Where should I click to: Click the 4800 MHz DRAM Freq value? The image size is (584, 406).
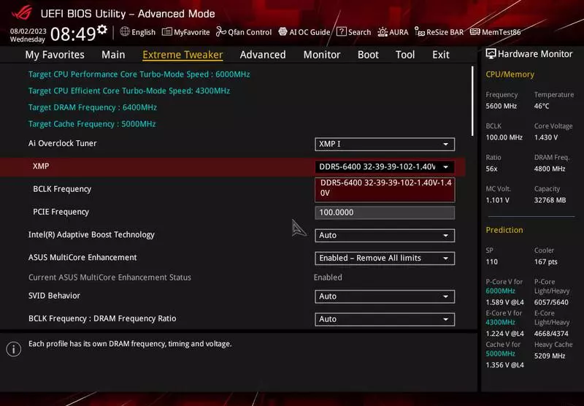click(550, 169)
